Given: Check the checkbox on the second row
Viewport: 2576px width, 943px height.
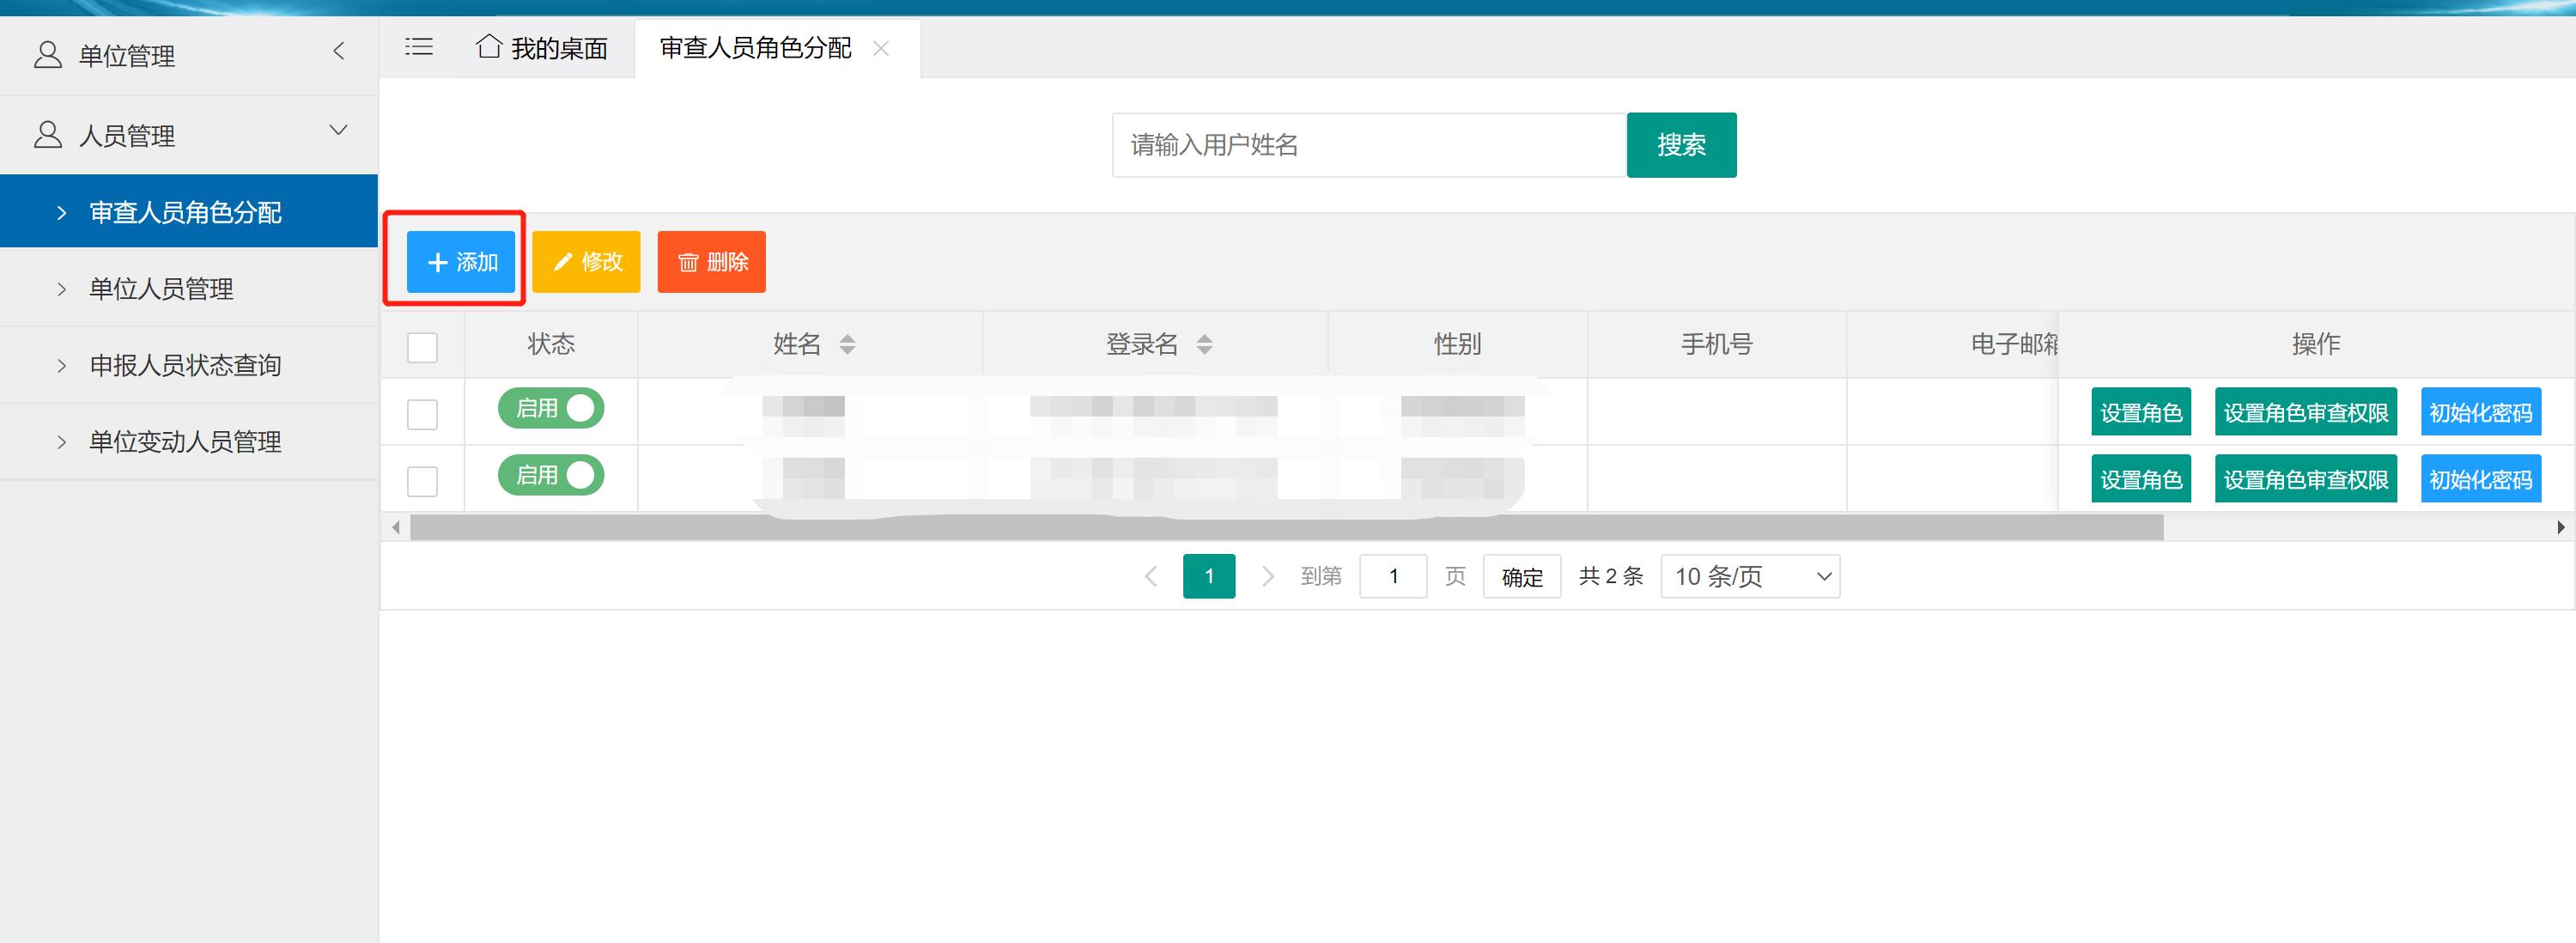Looking at the screenshot, I should click(x=422, y=480).
